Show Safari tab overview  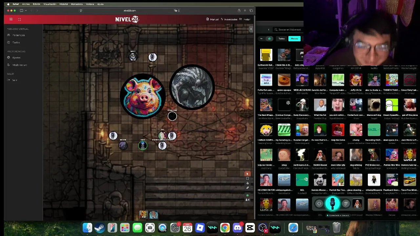tap(251, 10)
